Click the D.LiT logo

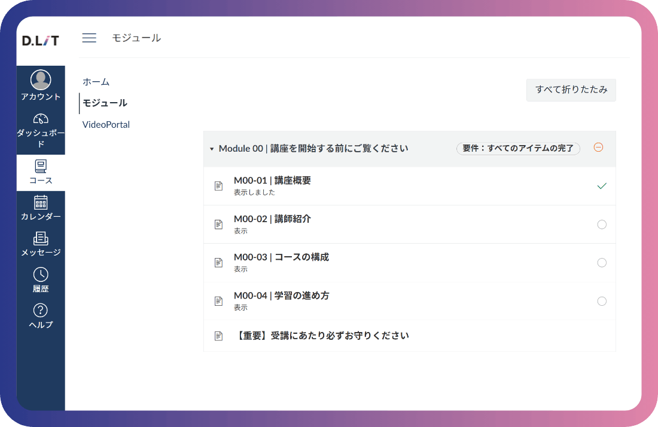coord(41,41)
